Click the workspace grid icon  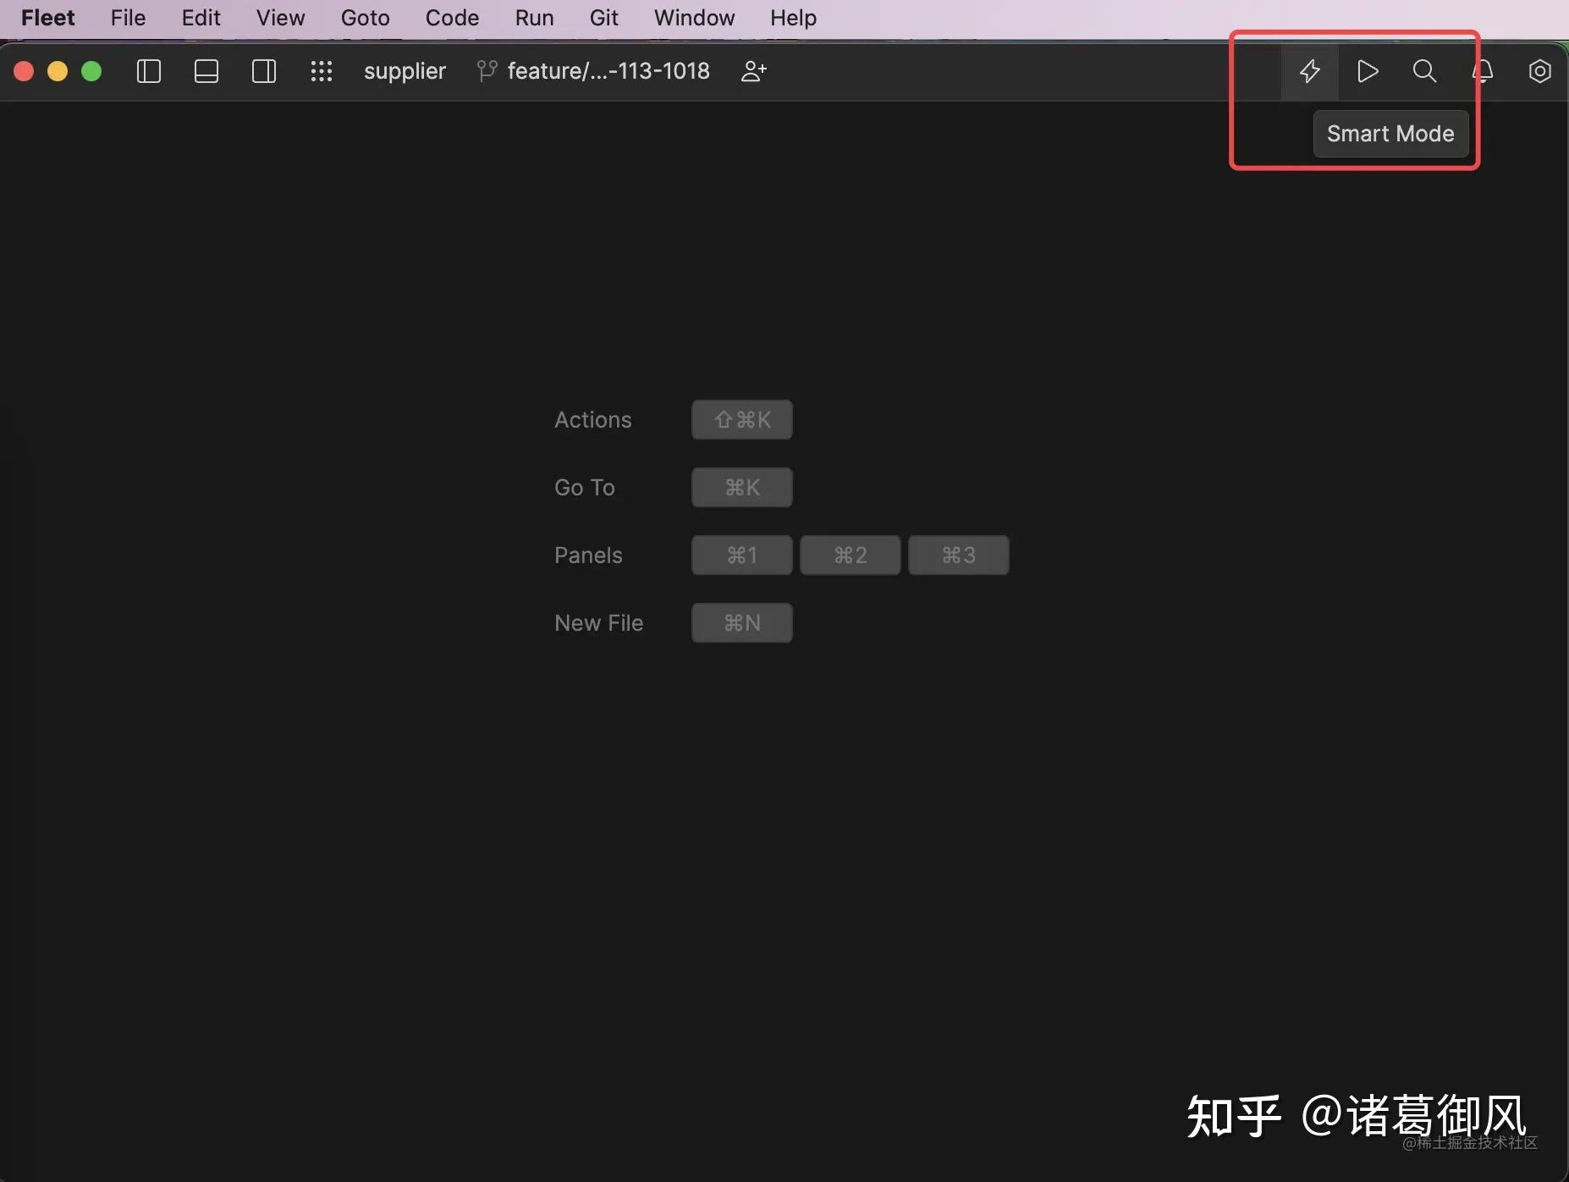[x=322, y=71]
